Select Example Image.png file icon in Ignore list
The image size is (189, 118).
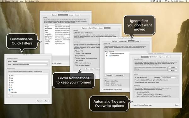click(110, 53)
